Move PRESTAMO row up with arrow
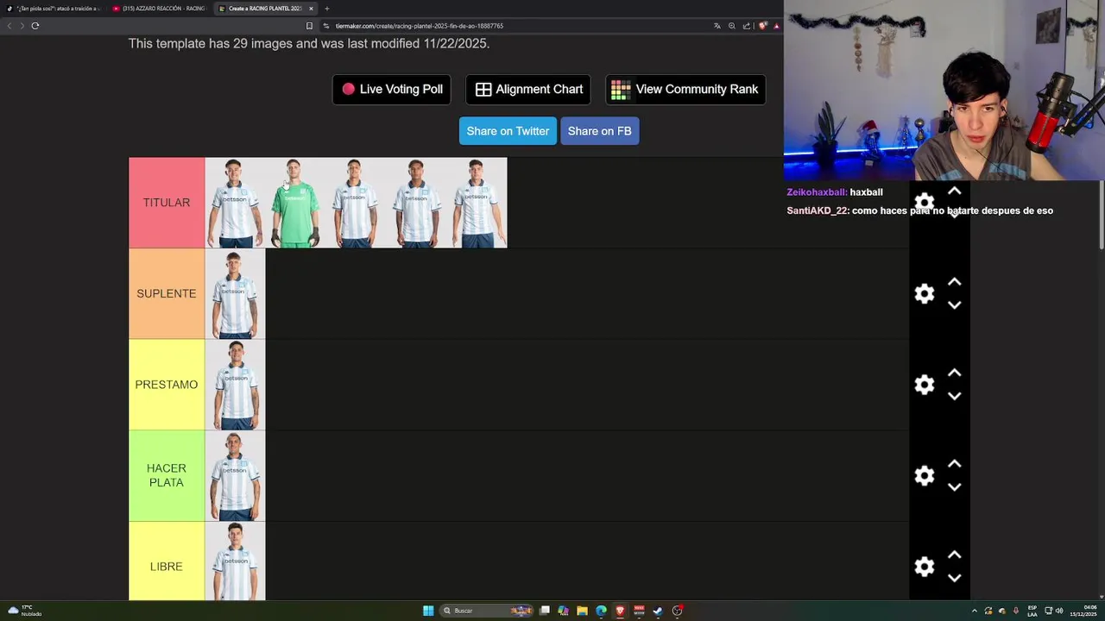The image size is (1105, 621). (x=954, y=373)
